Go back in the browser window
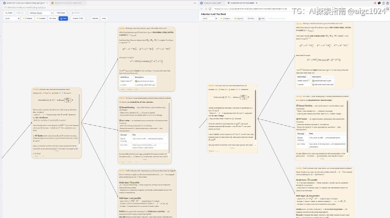 [202, 9]
